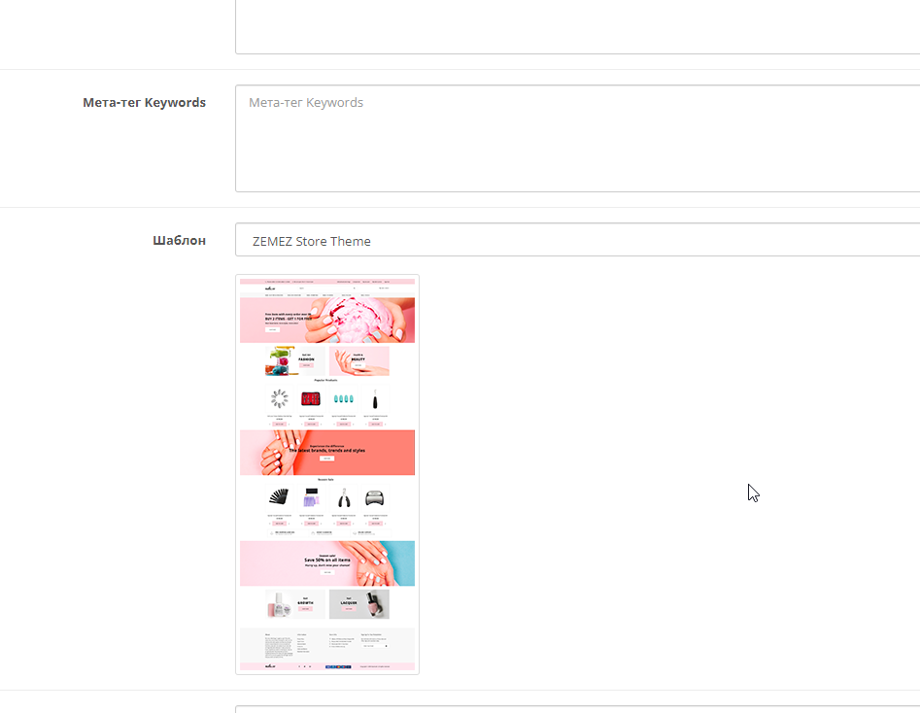Click the Lacquer nail polish banner
920x713 pixels.
coord(358,604)
